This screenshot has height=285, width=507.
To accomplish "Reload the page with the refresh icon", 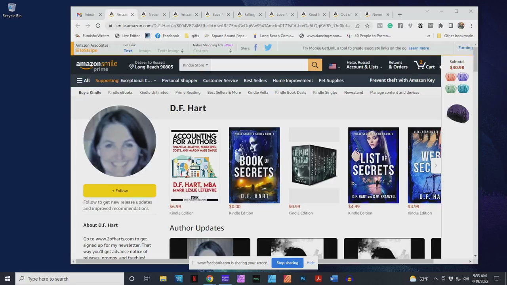I will click(x=98, y=26).
